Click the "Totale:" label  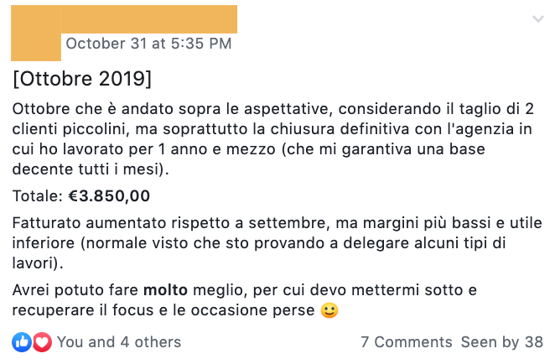[38, 195]
